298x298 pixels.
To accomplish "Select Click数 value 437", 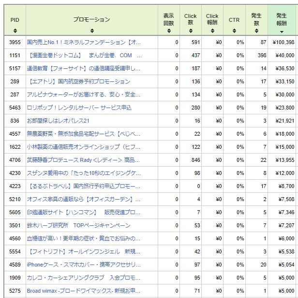I will tap(195, 55).
